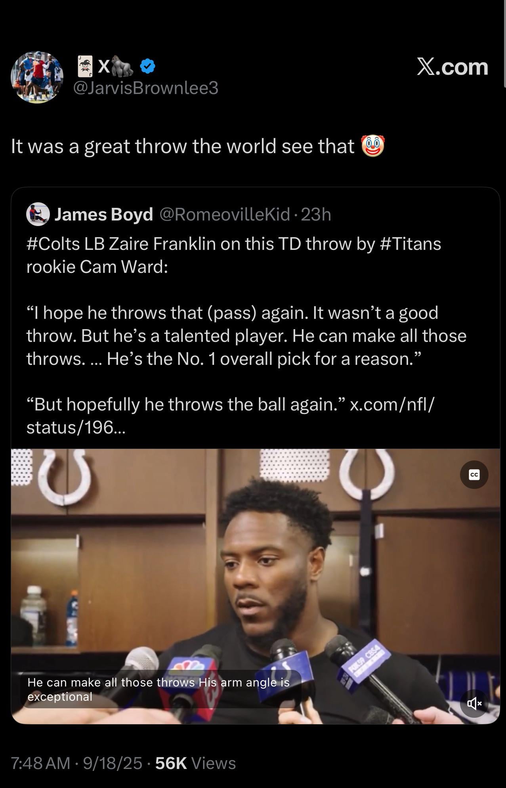This screenshot has height=788, width=506.
Task: Open the James Boyd display name
Action: pos(103,215)
